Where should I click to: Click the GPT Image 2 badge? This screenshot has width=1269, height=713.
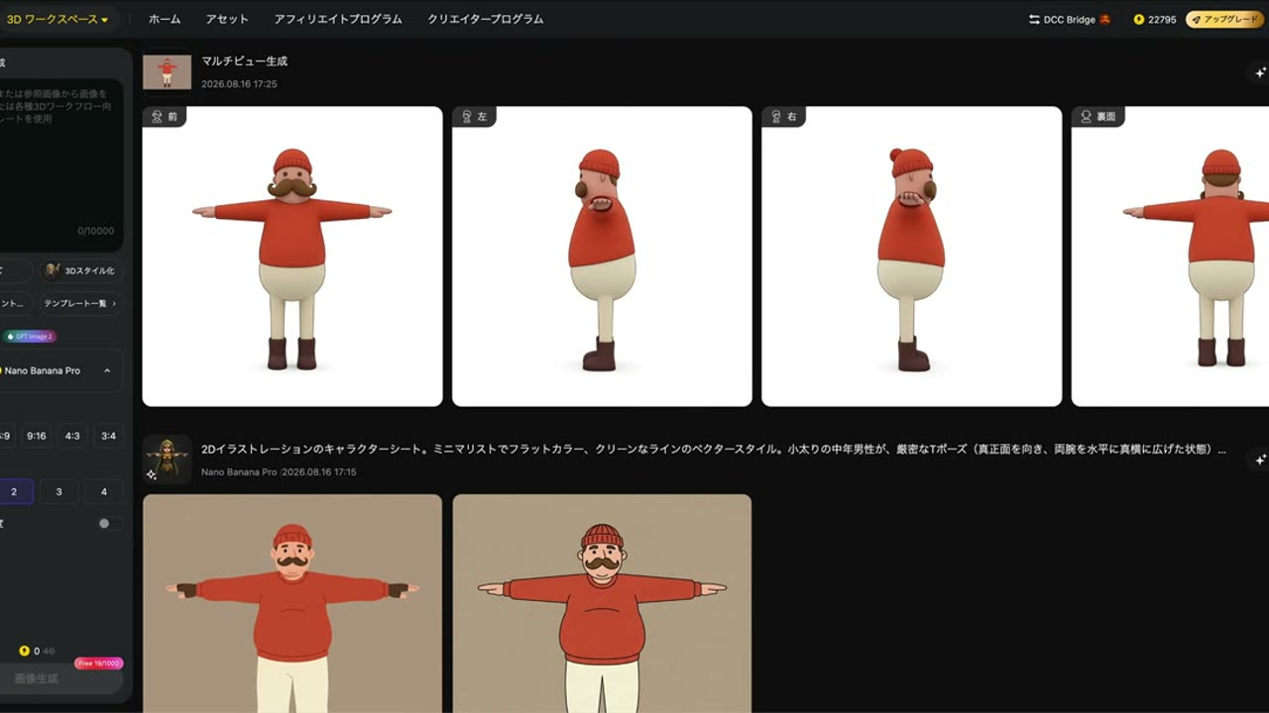(x=30, y=337)
